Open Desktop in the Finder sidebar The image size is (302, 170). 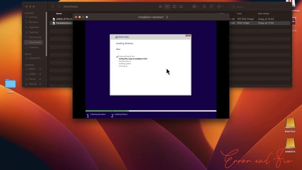tap(34, 32)
